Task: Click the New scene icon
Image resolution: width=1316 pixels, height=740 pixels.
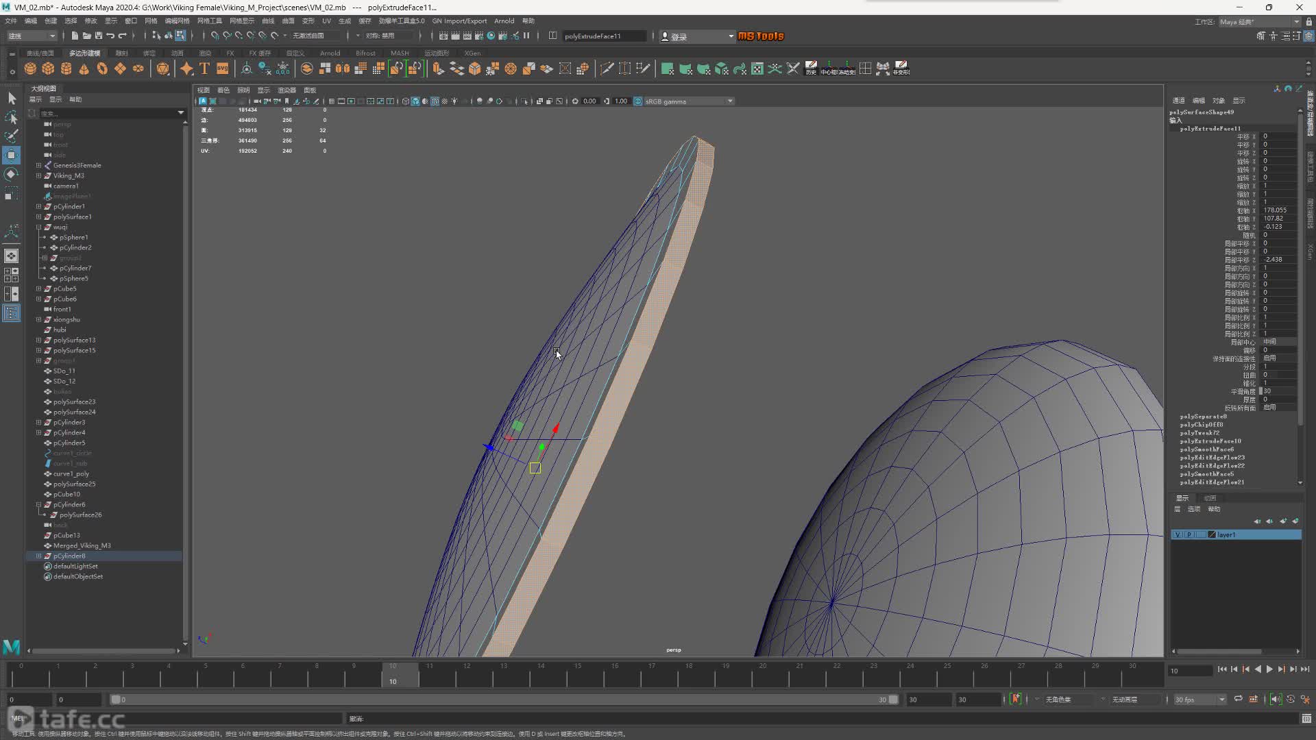Action: click(x=75, y=36)
